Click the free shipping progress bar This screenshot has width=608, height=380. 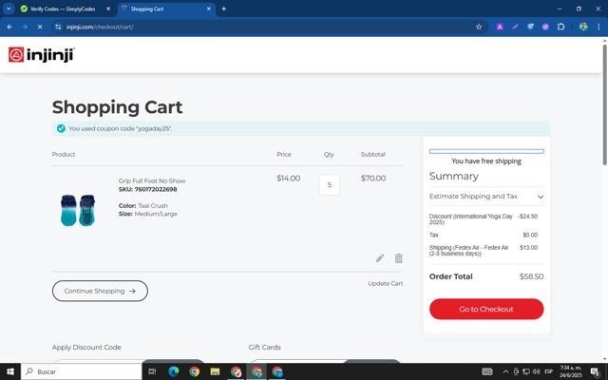click(486, 151)
